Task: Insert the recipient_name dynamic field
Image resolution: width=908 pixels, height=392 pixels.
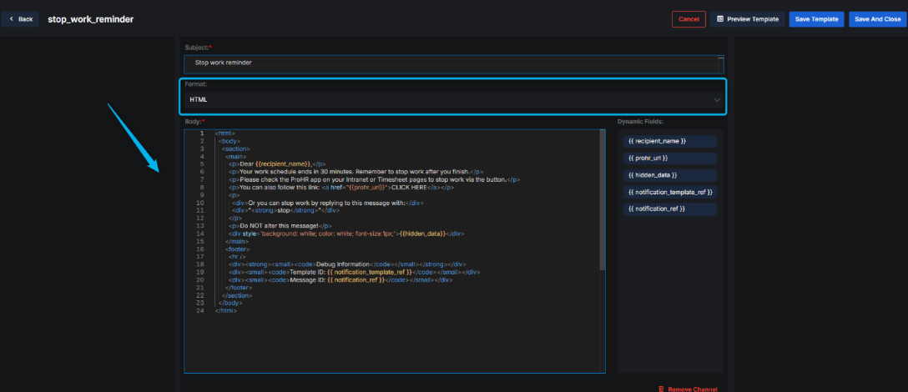Action: point(657,141)
